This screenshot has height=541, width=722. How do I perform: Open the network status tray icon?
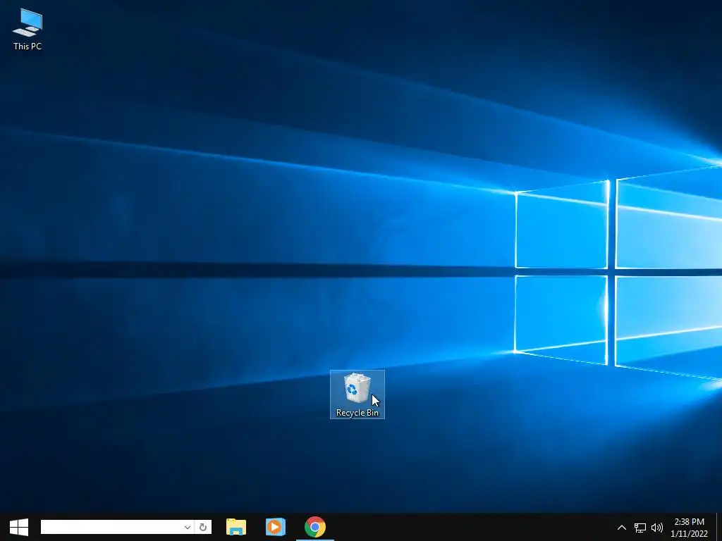point(640,528)
